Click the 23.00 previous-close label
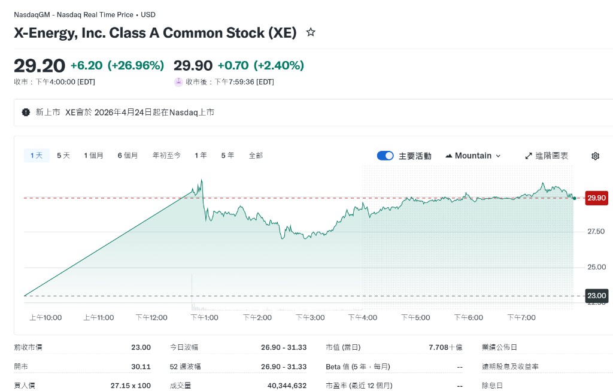The image size is (613, 391). tap(596, 295)
